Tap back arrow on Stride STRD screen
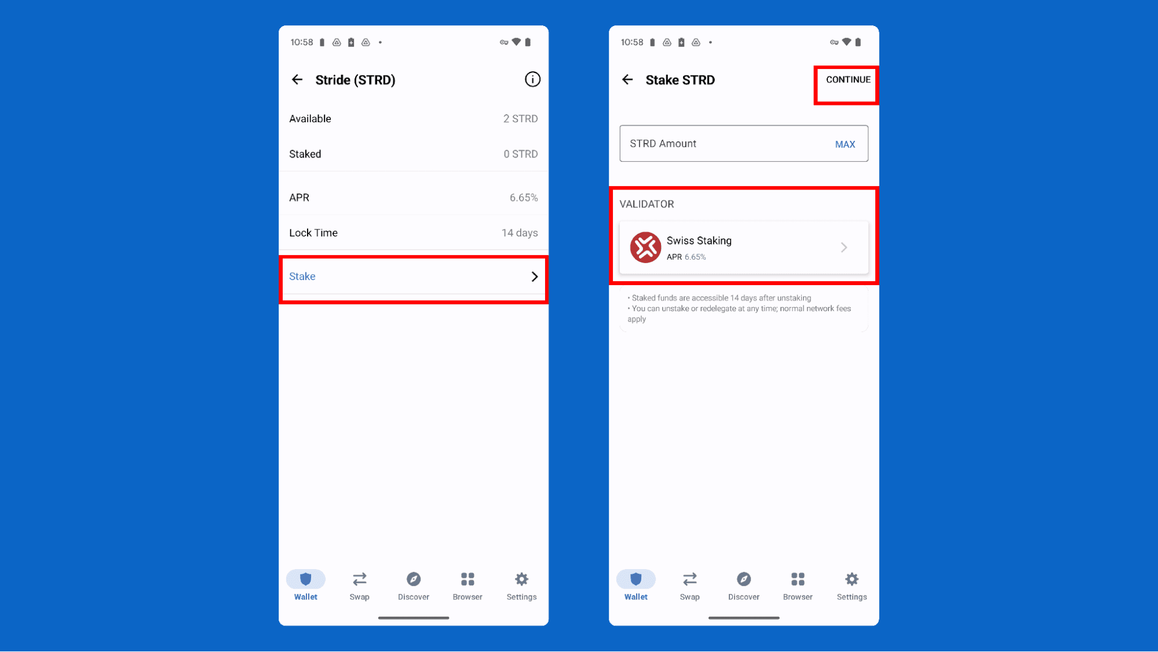This screenshot has height=652, width=1158. point(298,79)
